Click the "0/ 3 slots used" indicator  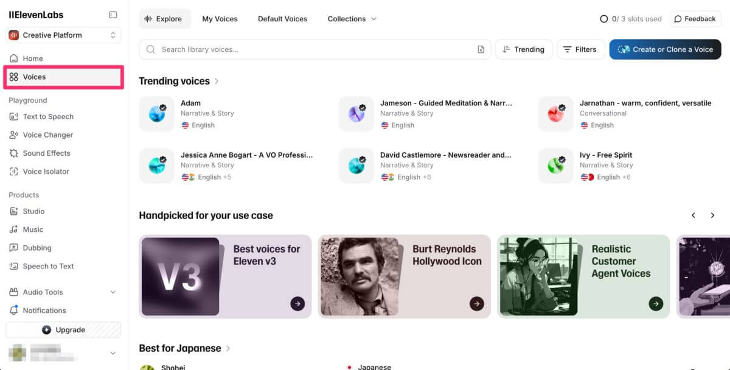click(x=631, y=19)
